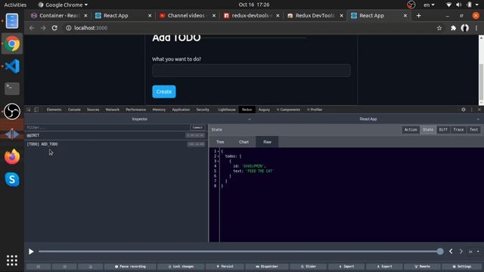Open the Elements DevTools panel
This screenshot has width=484, height=272.
pos(54,110)
